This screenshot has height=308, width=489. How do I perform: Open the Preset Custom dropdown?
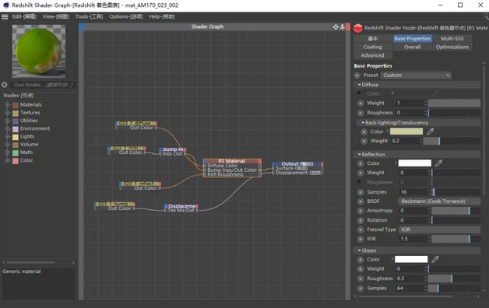(416, 75)
